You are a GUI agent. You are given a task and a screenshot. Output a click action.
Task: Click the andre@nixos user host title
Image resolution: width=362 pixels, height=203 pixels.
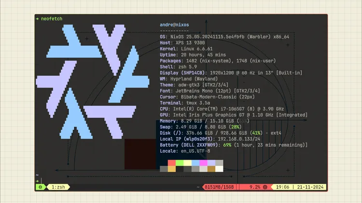point(174,25)
